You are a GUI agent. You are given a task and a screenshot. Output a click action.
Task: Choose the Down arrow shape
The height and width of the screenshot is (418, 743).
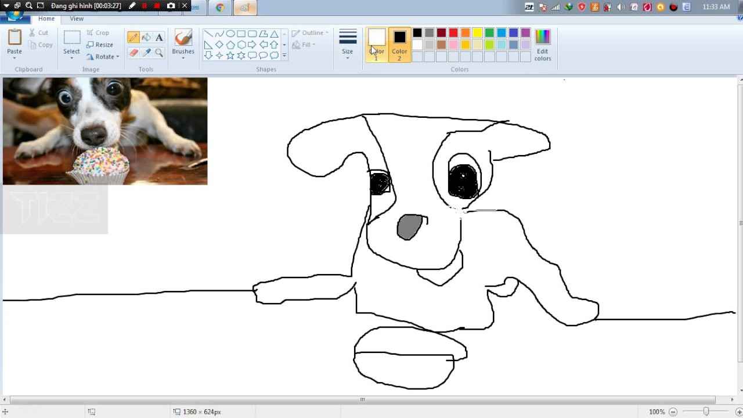tap(208, 56)
